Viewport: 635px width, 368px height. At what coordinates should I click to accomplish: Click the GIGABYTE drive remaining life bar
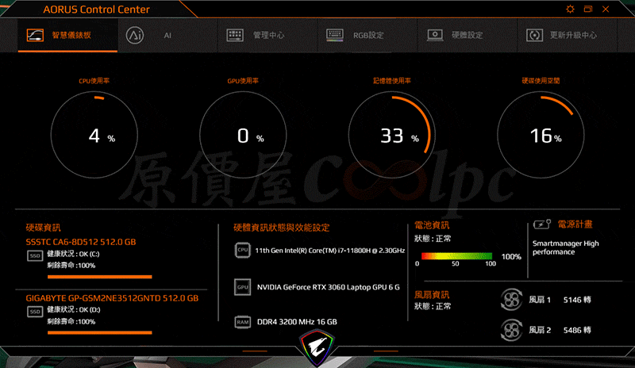click(x=100, y=333)
